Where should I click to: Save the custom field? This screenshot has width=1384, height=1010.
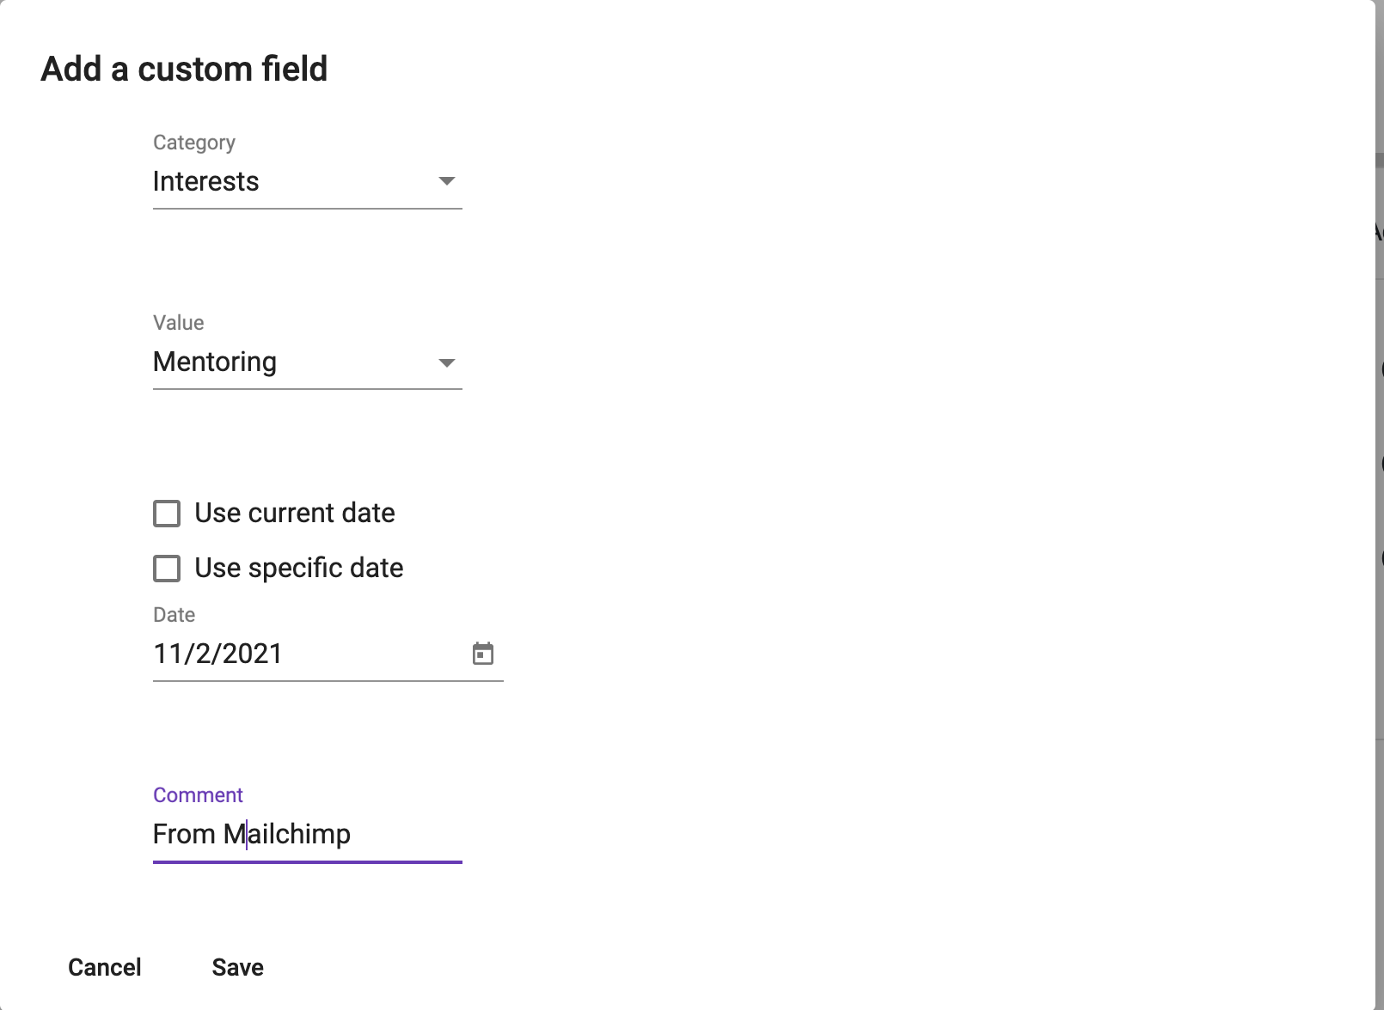[238, 967]
